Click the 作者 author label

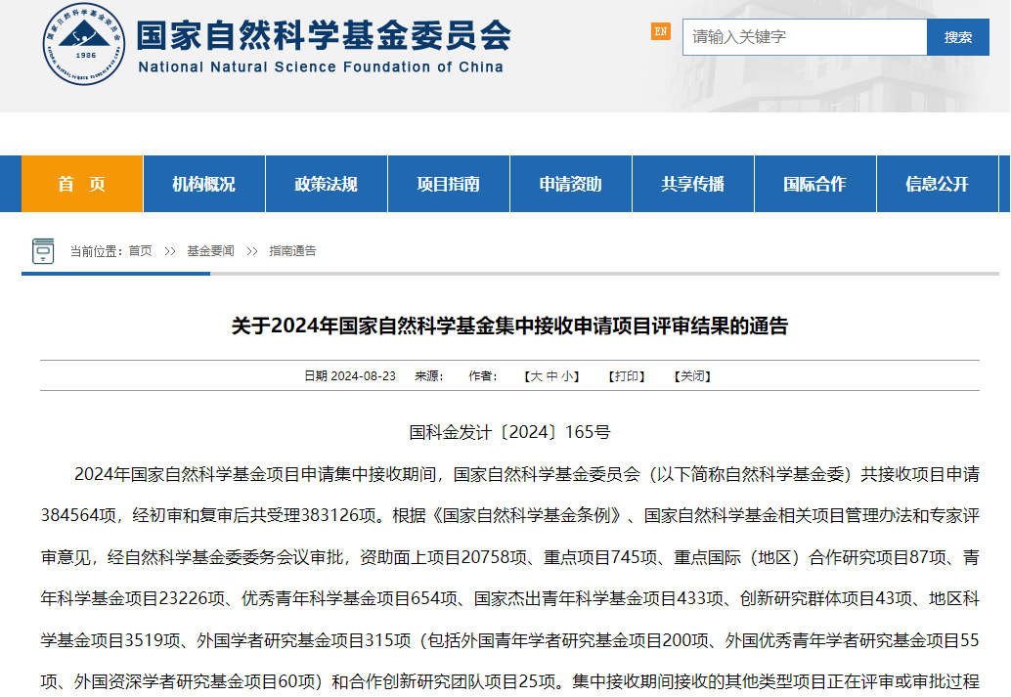[483, 376]
